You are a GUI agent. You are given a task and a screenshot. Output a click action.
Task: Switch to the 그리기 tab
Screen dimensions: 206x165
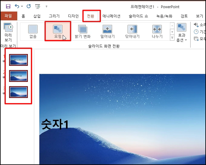[54, 16]
